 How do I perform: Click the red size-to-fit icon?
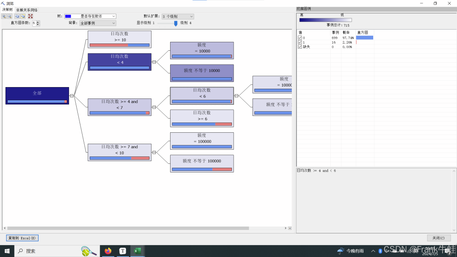pyautogui.click(x=30, y=16)
